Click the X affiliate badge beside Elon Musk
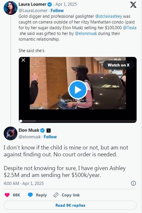The width and height of the screenshot is (142, 213). pos(48,131)
